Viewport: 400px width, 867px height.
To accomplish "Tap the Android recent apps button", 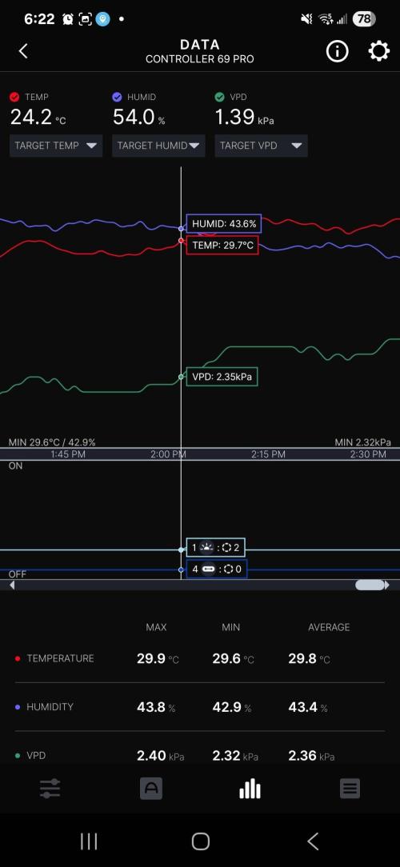I will tap(89, 841).
